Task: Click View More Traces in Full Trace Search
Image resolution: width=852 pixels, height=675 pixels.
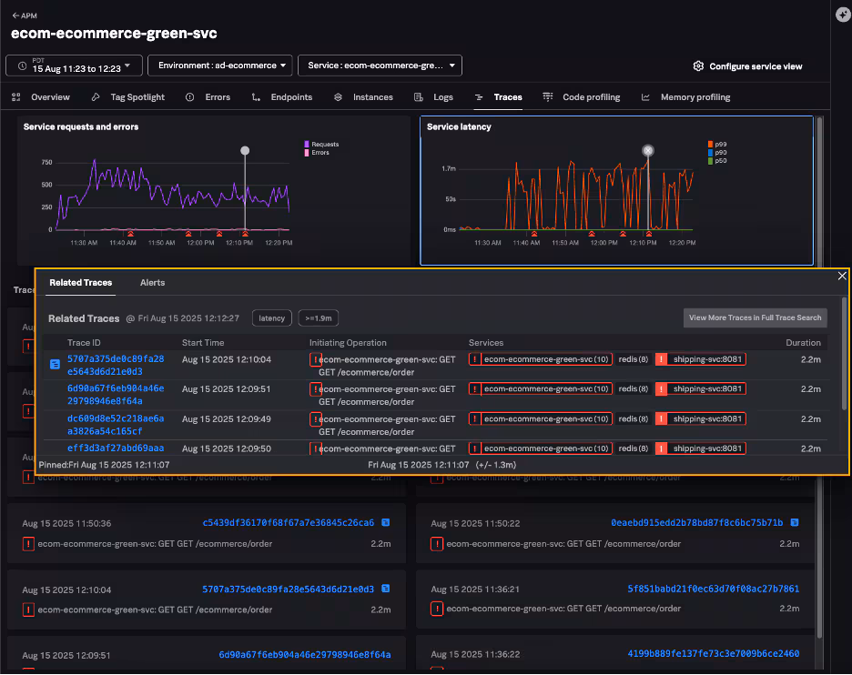Action: pyautogui.click(x=755, y=317)
